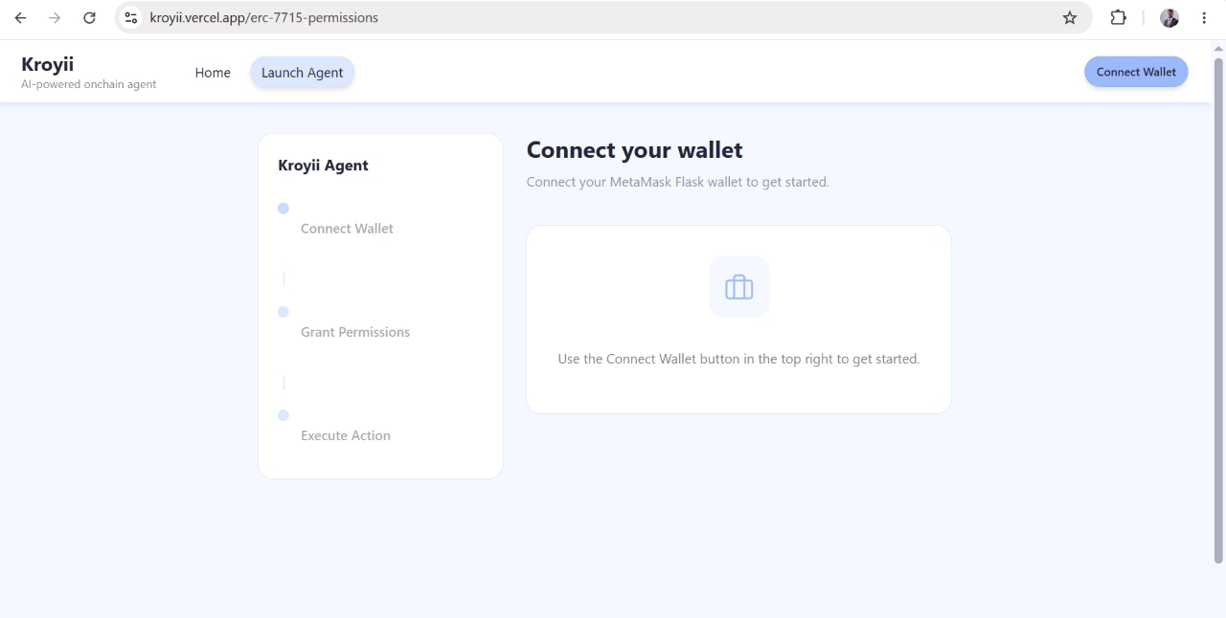1226x618 pixels.
Task: Click 'Use the Connect Wallet button' instruction text
Action: [x=738, y=359]
